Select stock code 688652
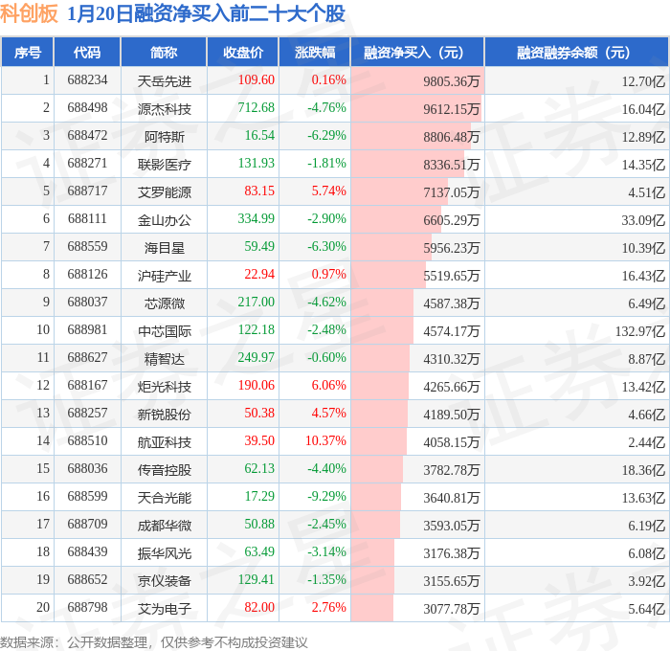 point(87,579)
